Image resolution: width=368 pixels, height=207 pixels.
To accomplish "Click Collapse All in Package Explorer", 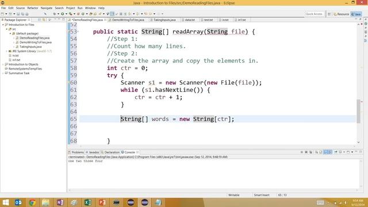I will tap(40, 20).
